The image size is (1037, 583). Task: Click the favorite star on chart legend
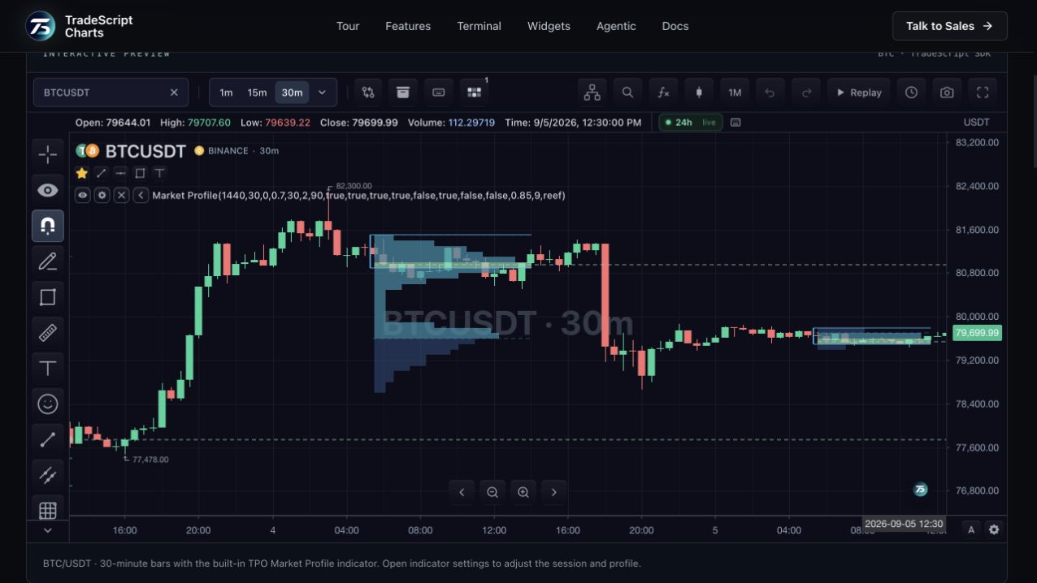pos(82,173)
